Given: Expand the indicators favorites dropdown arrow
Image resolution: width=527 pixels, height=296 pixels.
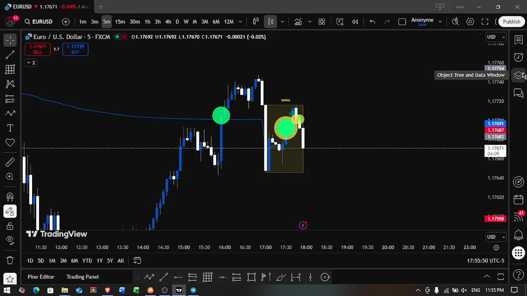Looking at the screenshot, I should (x=310, y=21).
